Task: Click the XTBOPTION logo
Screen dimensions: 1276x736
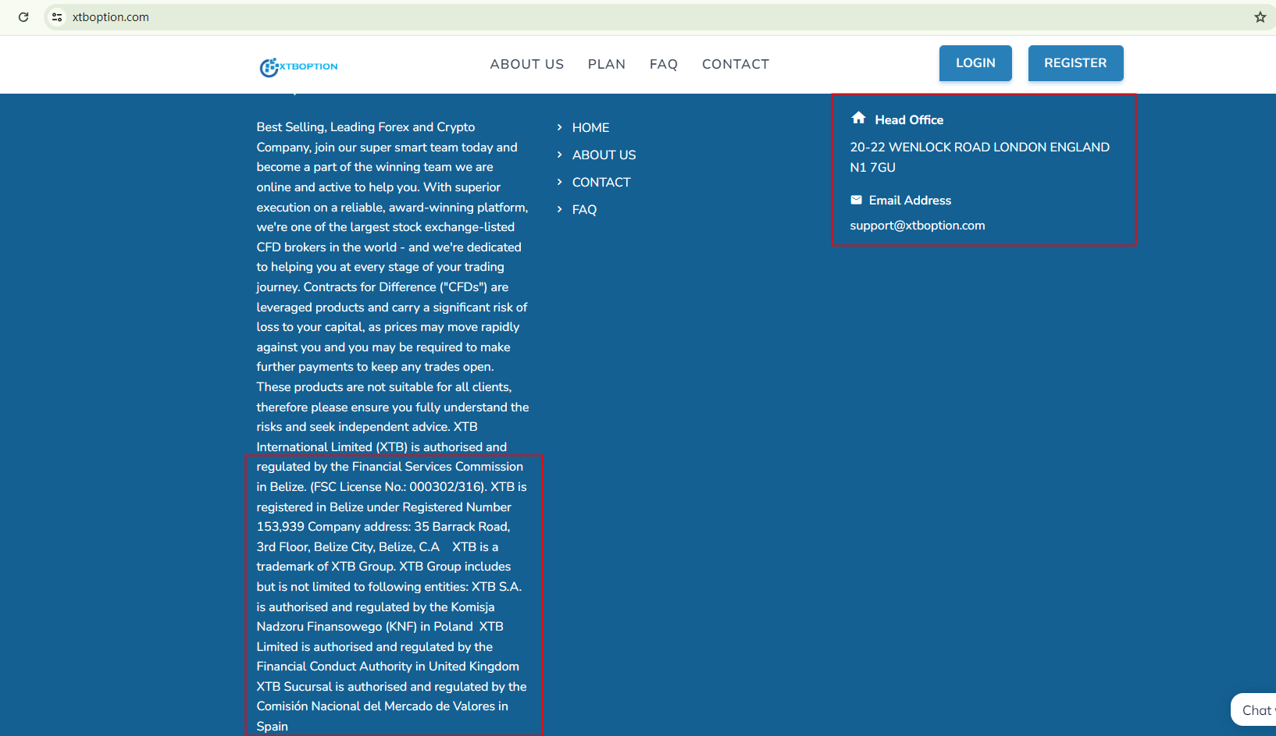Action: click(299, 67)
